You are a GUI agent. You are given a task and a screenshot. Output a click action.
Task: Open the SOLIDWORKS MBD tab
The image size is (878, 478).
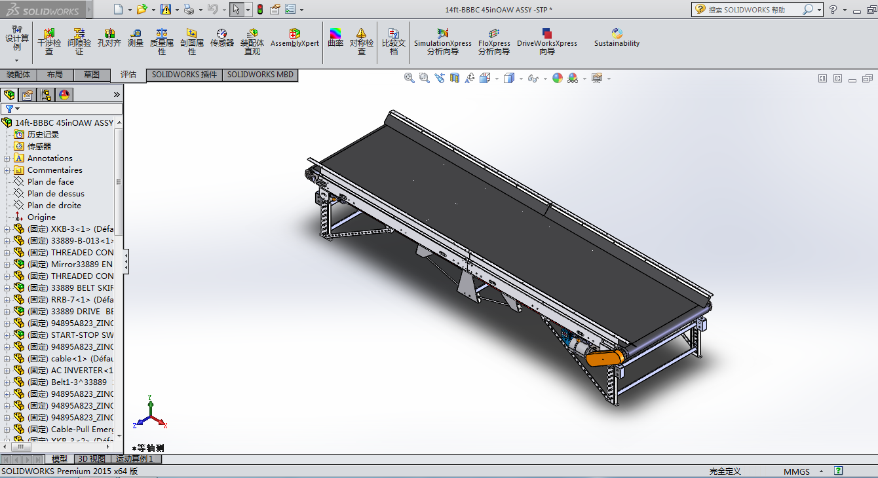pyautogui.click(x=260, y=75)
